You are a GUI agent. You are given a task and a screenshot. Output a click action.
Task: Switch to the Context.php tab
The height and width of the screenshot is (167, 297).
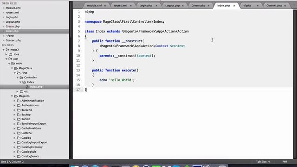coord(274,6)
